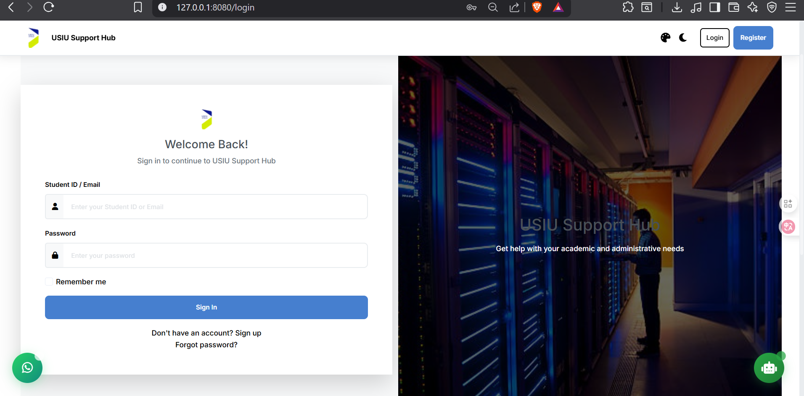The image size is (804, 396).
Task: Open the browser extensions puzzle icon
Action: coord(628,7)
